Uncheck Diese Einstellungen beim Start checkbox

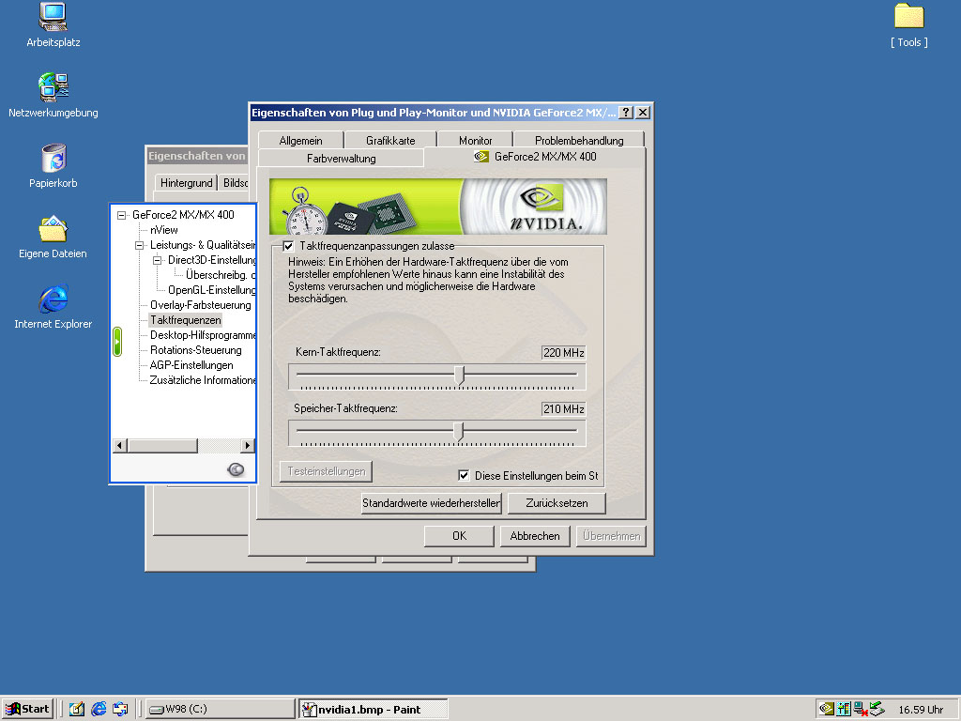pos(464,476)
